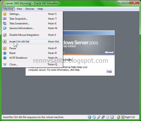The image size is (141, 121).
Task: Click the Host+S shortcut text
Action: (52, 14)
